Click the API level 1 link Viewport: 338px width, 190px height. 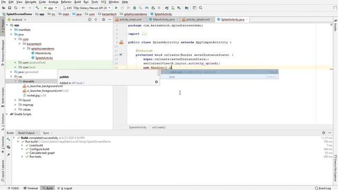[x=78, y=83]
